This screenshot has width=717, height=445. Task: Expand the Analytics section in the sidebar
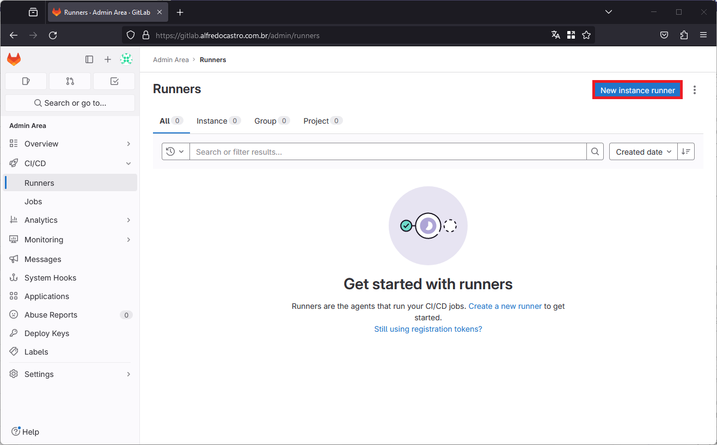(x=70, y=220)
